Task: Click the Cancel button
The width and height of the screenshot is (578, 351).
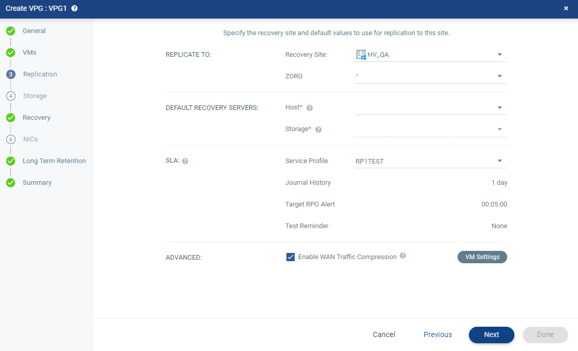Action: [384, 335]
